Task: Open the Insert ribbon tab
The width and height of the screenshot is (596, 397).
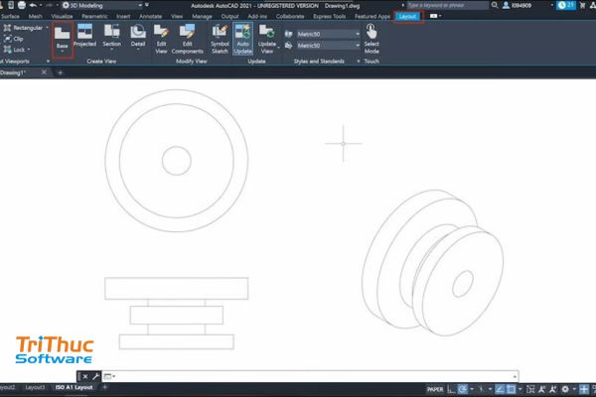Action: pyautogui.click(x=123, y=16)
